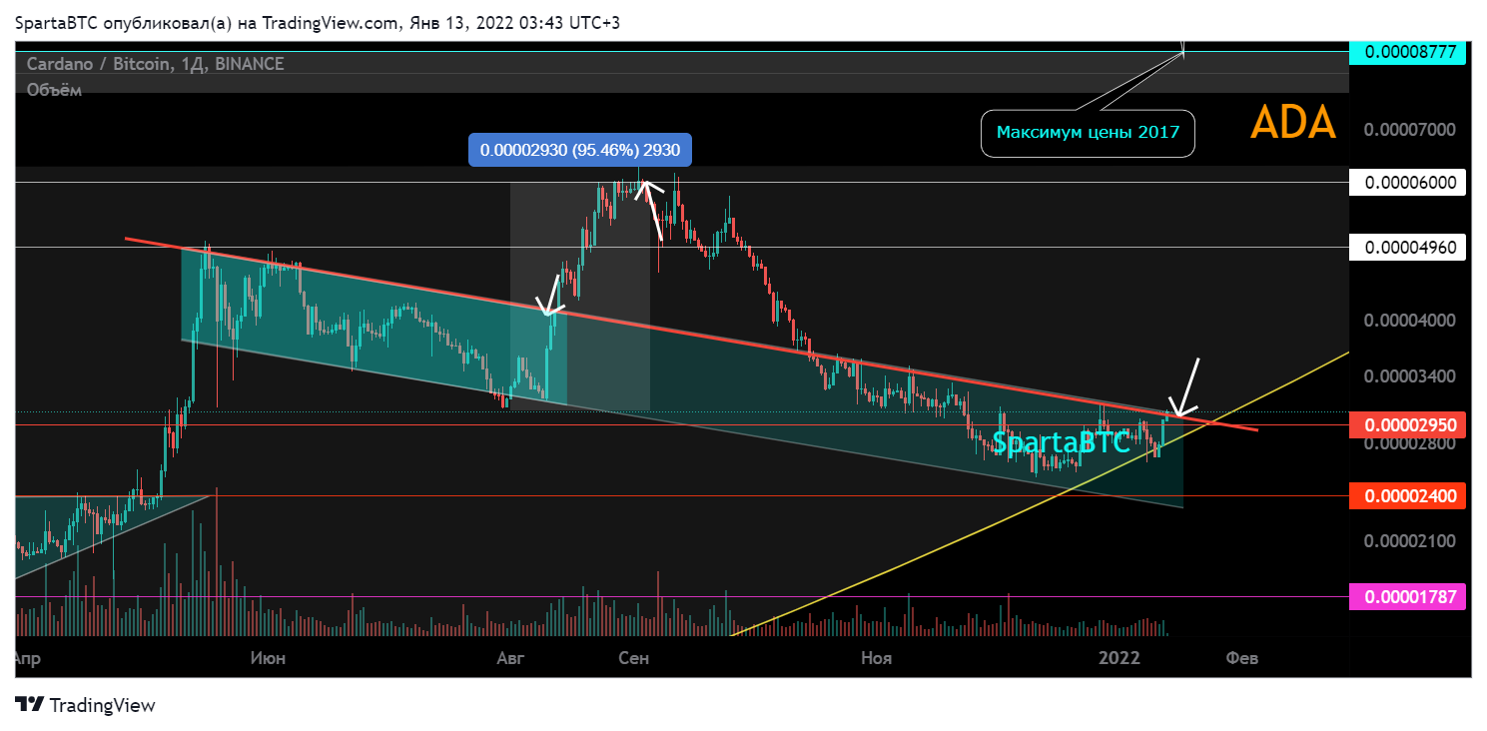Click the 0.00004000 axis value
The image size is (1487, 731).
[1409, 321]
